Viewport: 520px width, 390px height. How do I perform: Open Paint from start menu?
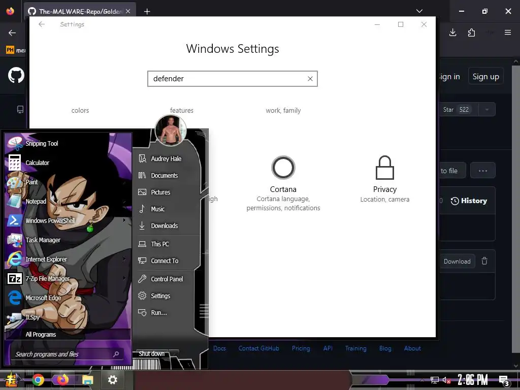(x=68, y=182)
